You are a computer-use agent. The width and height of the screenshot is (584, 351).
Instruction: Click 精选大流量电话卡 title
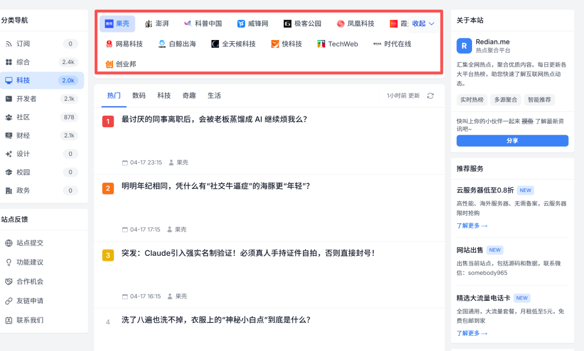[x=483, y=298]
